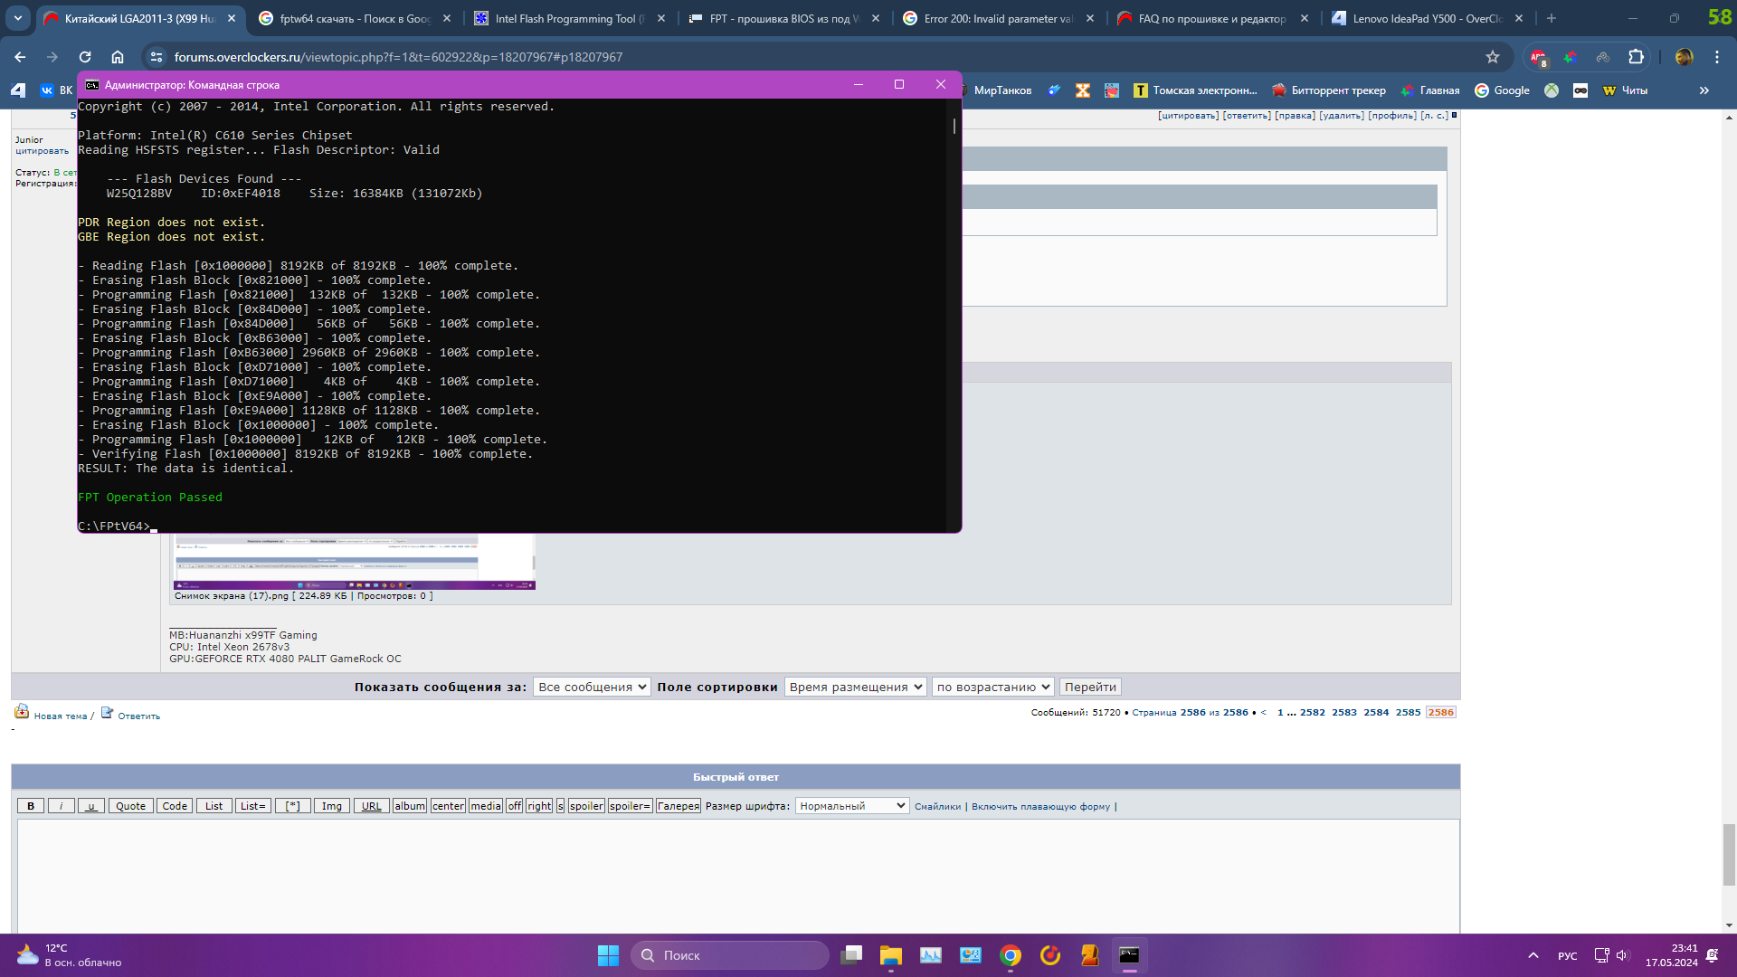
Task: Open the 'Нормальный' font size dropdown
Action: click(851, 806)
